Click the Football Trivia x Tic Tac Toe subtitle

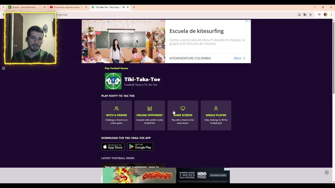click(141, 85)
